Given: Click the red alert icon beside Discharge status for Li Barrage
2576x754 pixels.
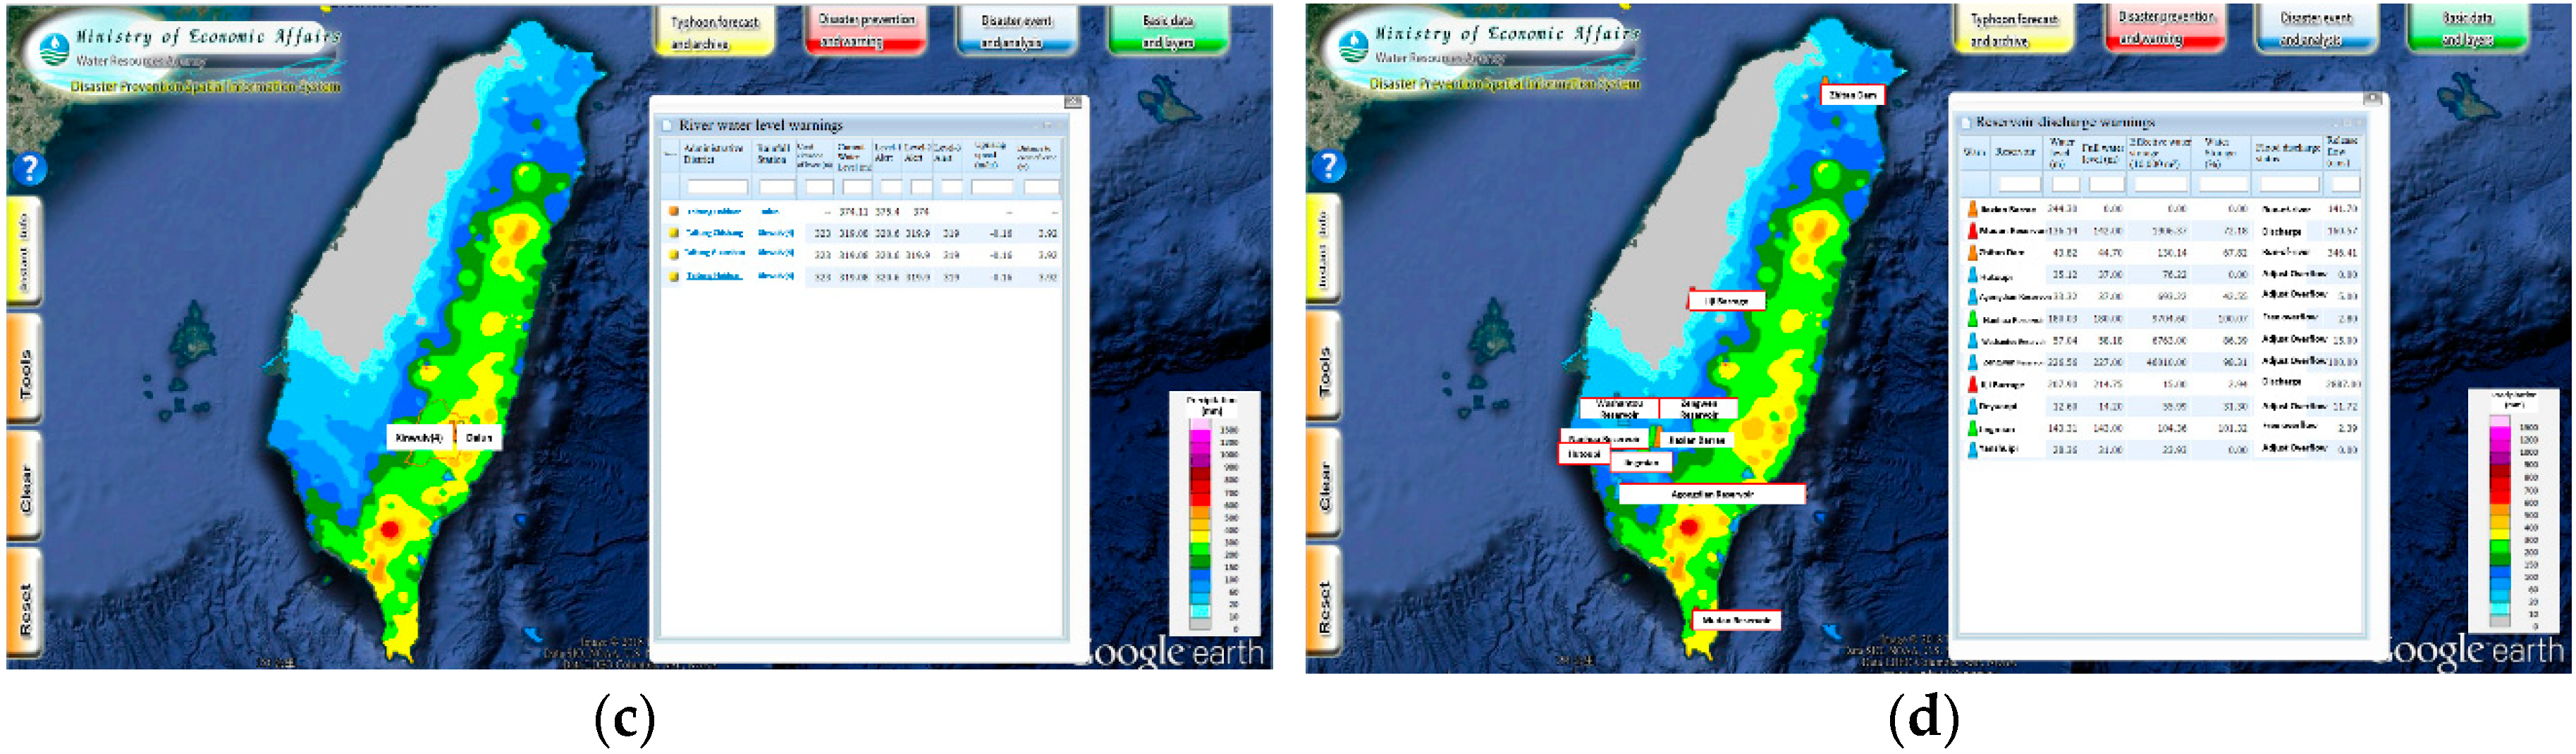Looking at the screenshot, I should (x=1972, y=384).
